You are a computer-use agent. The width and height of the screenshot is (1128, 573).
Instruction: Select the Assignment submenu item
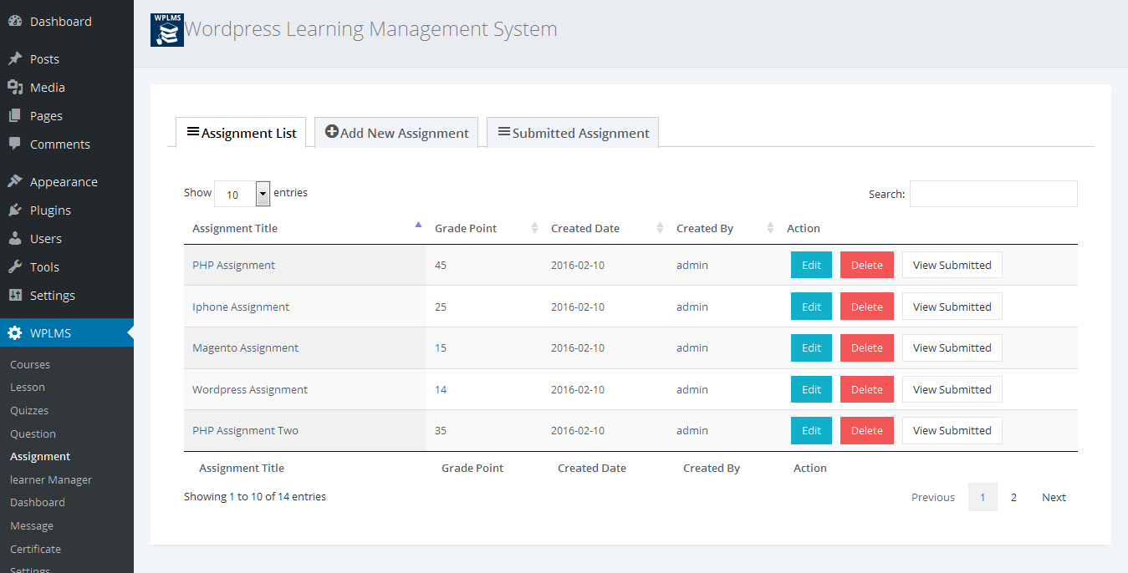[40, 457]
